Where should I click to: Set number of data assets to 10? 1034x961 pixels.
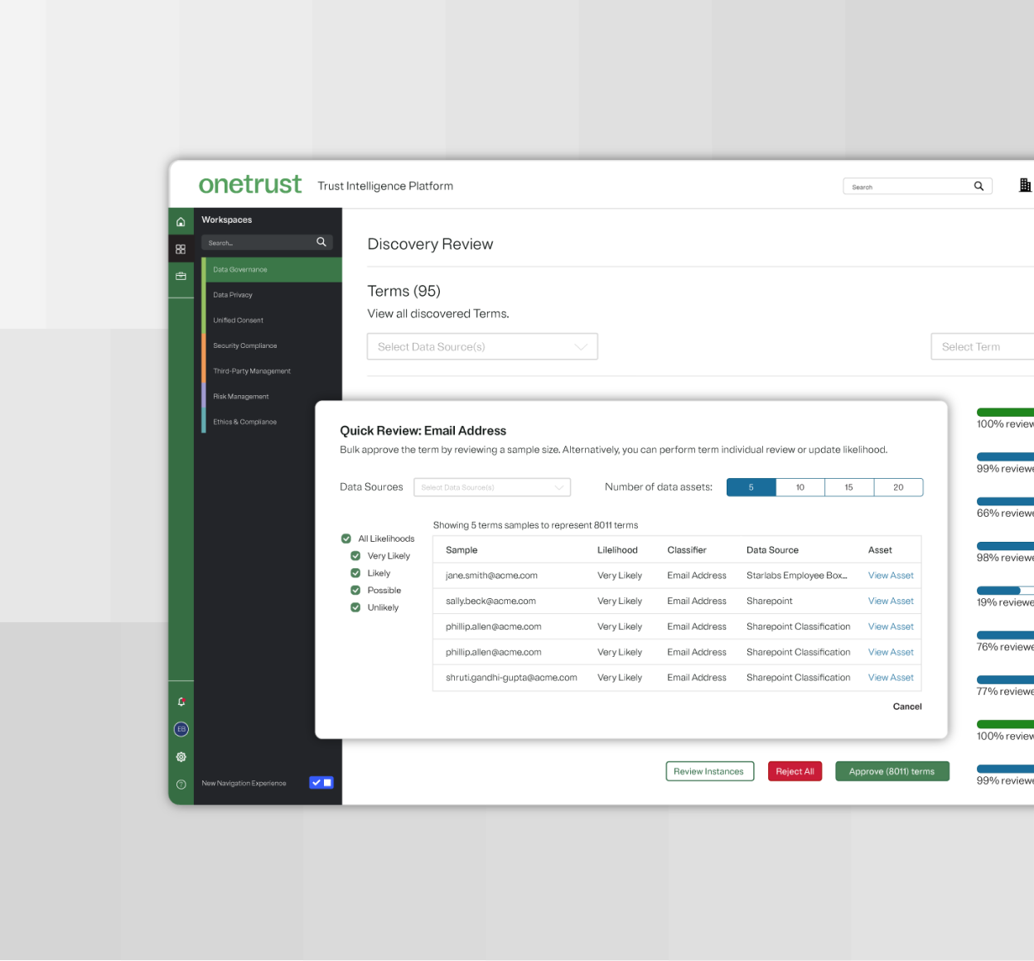tap(800, 487)
